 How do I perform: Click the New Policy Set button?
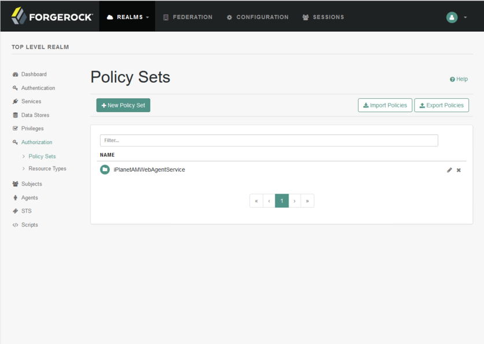pos(123,105)
